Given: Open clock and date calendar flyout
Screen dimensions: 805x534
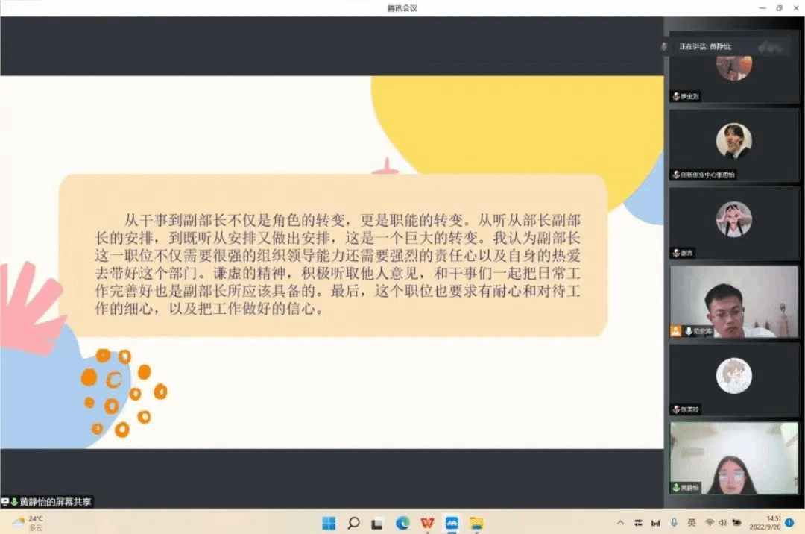Looking at the screenshot, I should click(773, 523).
